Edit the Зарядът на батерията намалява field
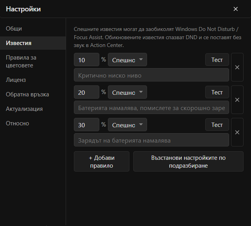This screenshot has width=251, height=226. (151, 140)
